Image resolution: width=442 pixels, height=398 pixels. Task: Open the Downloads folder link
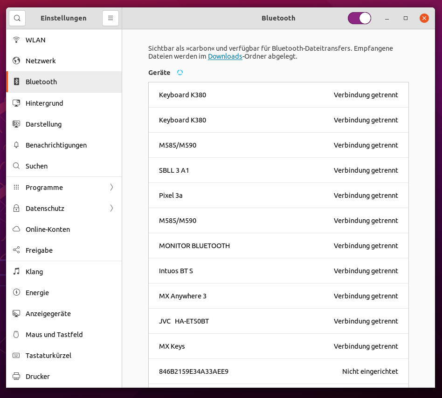pos(225,56)
